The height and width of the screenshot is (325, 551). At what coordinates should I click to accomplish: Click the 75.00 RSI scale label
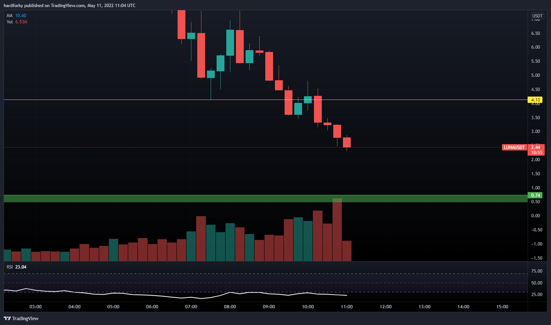tap(537, 271)
